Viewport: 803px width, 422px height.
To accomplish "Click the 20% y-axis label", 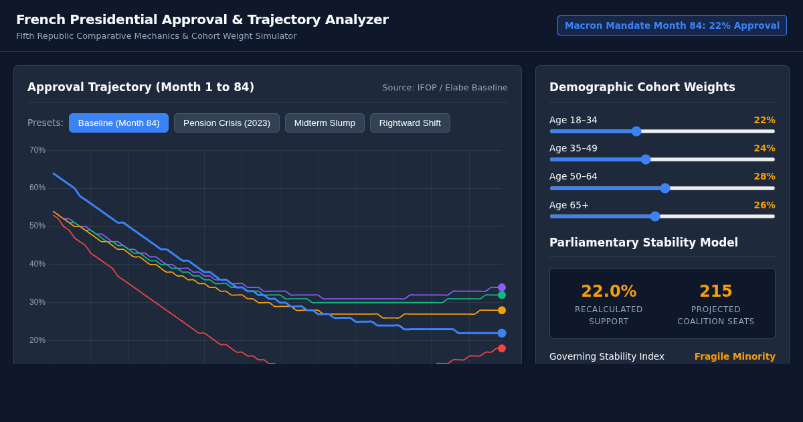I will click(x=37, y=340).
